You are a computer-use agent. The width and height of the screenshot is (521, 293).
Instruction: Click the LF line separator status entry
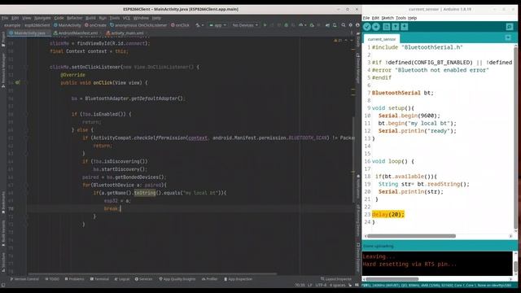pos(310,285)
